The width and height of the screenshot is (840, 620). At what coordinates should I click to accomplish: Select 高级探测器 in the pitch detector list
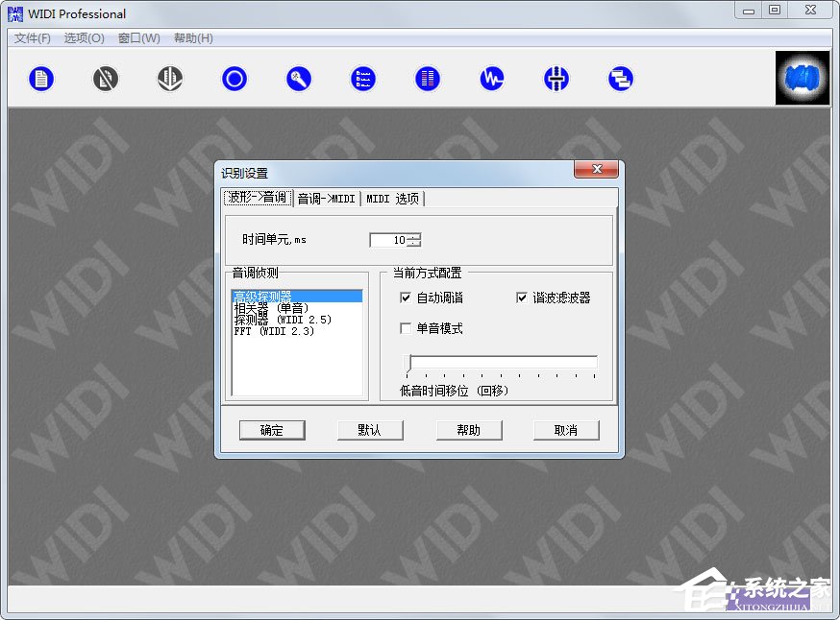[297, 297]
